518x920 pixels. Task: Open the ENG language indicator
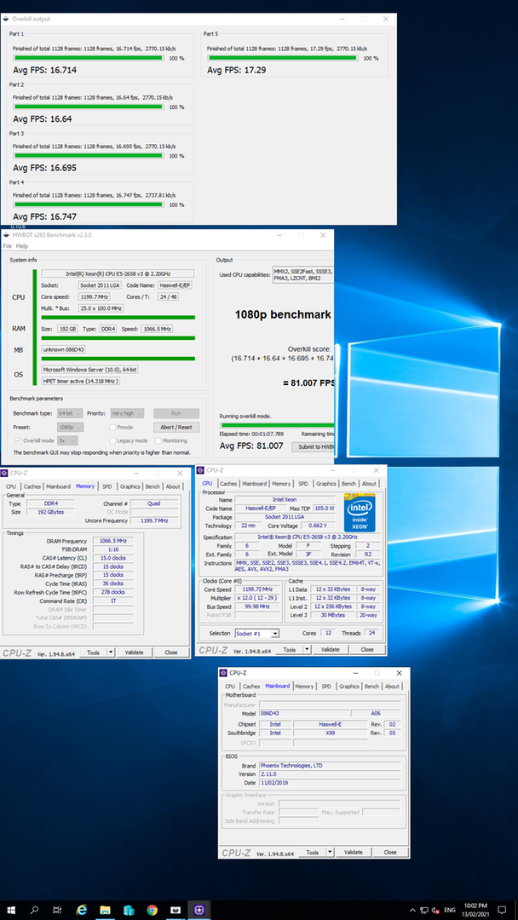coord(450,910)
